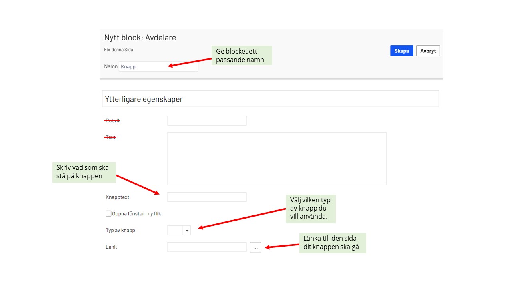Click the blue Skapa button

click(x=401, y=51)
